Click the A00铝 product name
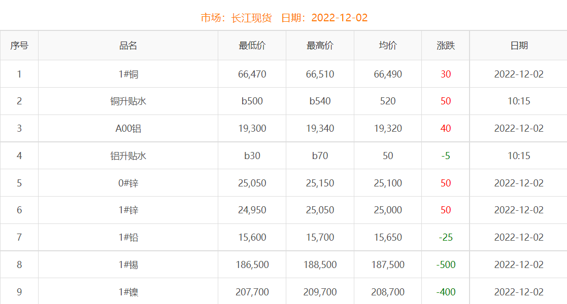 (128, 129)
